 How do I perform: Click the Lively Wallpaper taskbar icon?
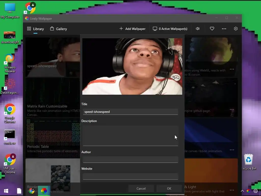click(x=44, y=191)
